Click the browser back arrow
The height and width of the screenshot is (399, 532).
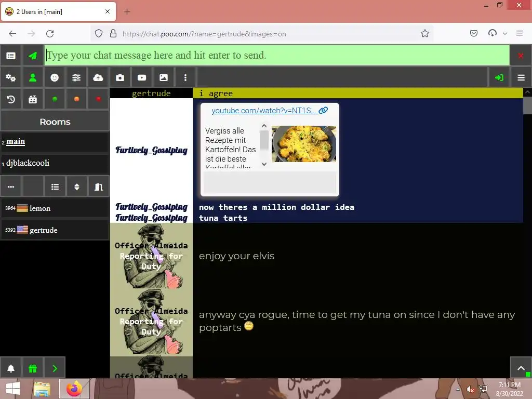point(12,34)
